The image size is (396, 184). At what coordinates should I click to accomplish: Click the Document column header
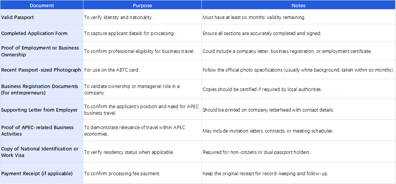point(42,6)
